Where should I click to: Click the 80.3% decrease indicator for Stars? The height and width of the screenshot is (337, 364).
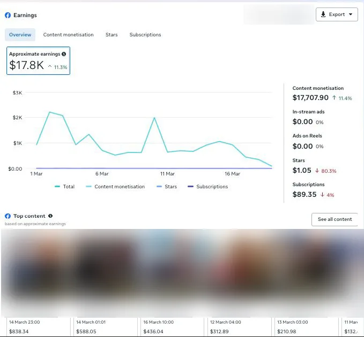coord(325,171)
